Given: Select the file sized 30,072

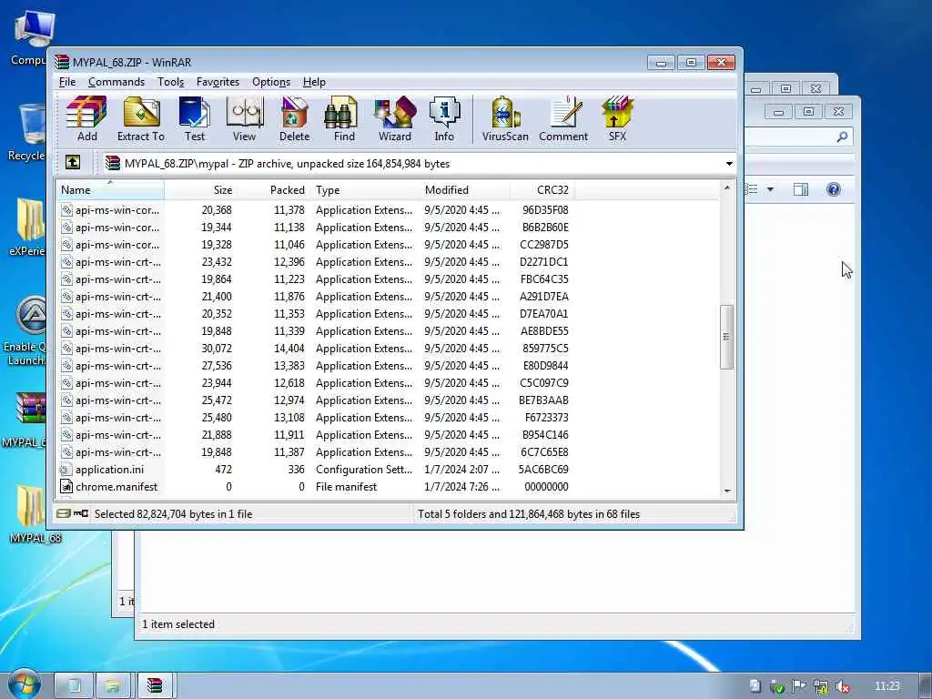Looking at the screenshot, I should (x=315, y=349).
